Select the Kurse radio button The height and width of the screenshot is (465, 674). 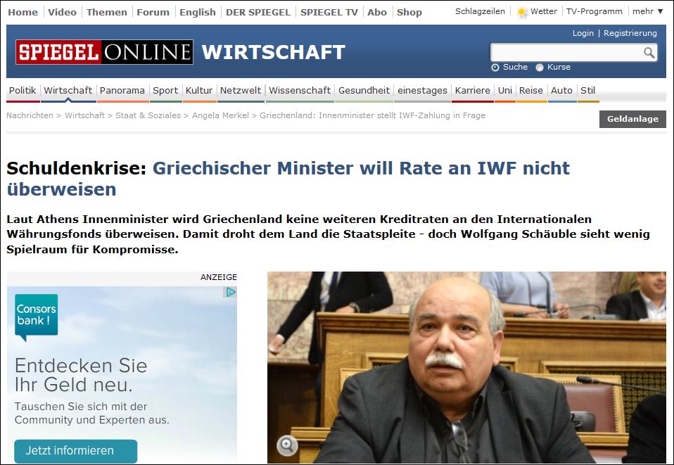pyautogui.click(x=540, y=68)
